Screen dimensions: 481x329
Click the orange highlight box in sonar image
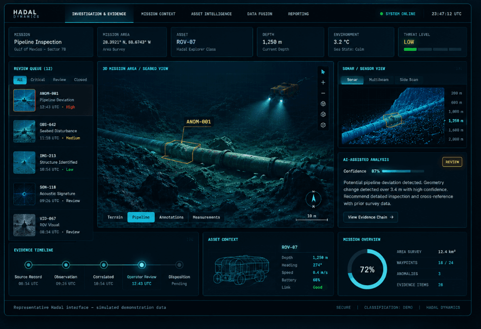coord(392,120)
